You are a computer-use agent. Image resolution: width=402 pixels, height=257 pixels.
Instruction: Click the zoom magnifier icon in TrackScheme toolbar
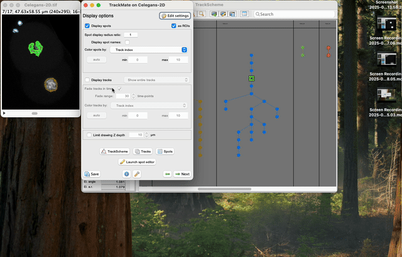pyautogui.click(x=202, y=14)
